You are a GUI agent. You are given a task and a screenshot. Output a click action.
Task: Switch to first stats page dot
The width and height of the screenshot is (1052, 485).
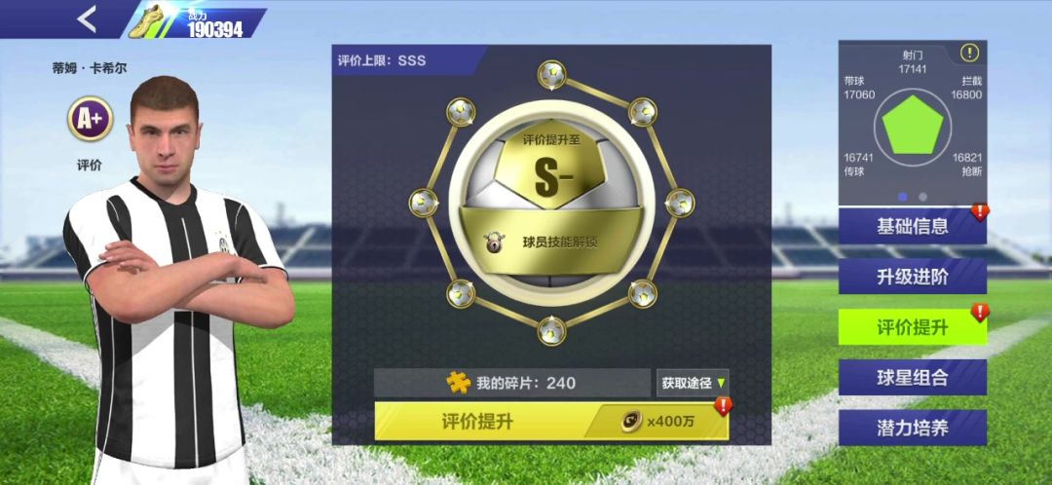click(x=902, y=197)
